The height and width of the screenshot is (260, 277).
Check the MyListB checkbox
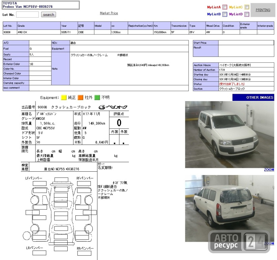(x=225, y=14)
